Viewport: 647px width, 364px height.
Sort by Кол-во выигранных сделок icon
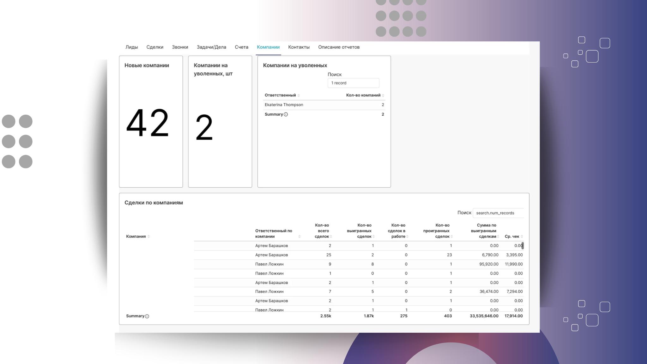coord(373,237)
